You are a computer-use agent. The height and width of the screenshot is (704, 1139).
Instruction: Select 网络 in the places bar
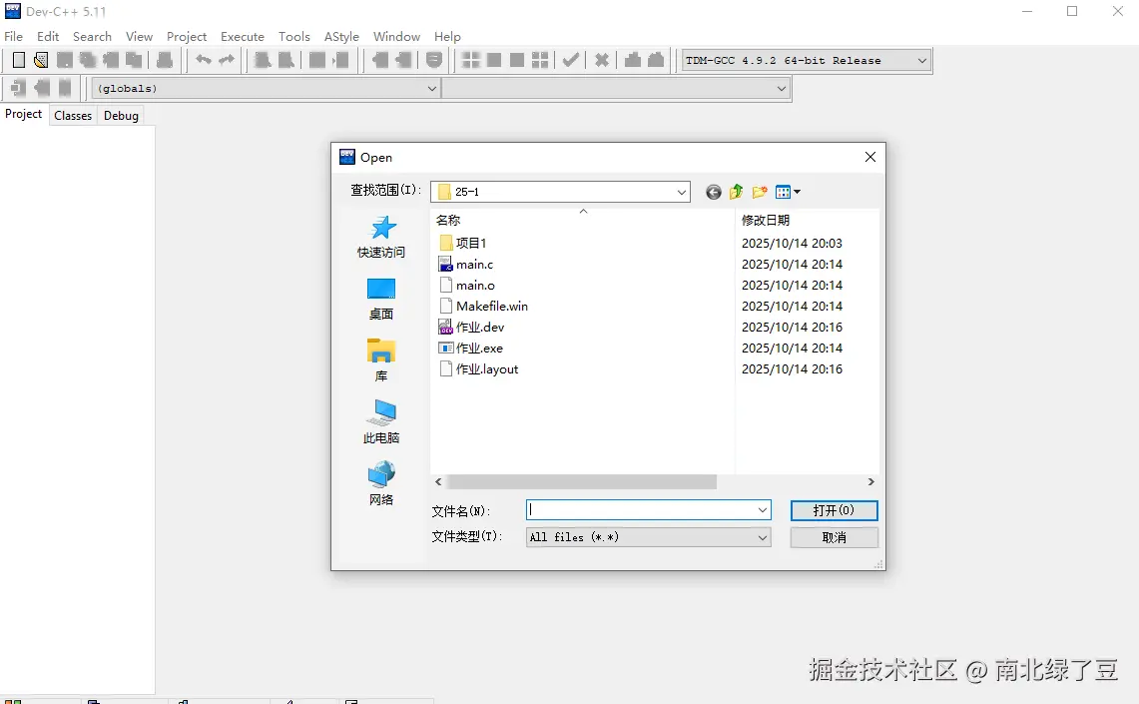pyautogui.click(x=381, y=484)
